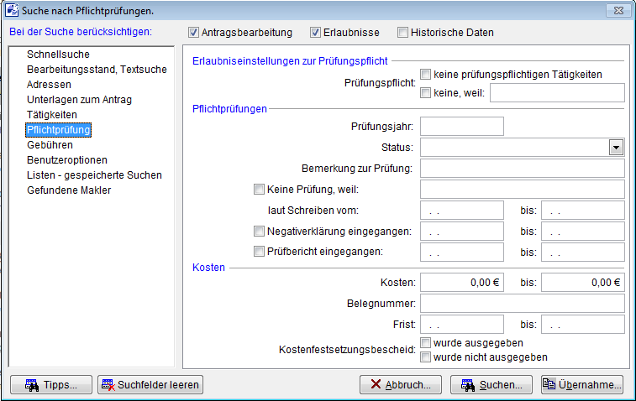Enable the Prüfbericht eingegangen checkbox

(x=259, y=251)
